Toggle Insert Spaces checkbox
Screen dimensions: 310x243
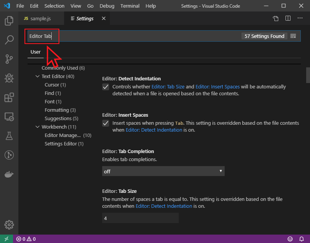point(106,123)
